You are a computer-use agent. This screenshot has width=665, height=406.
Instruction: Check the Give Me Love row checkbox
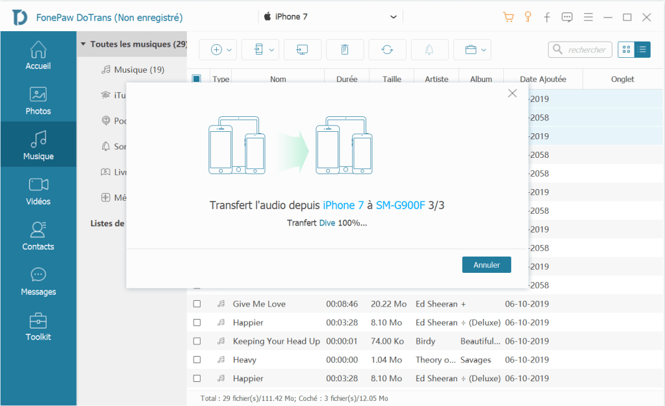[197, 304]
